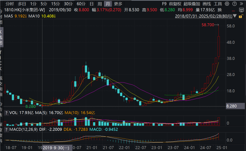Click the help question mark icon
The height and width of the screenshot is (151, 246).
(235, 4)
